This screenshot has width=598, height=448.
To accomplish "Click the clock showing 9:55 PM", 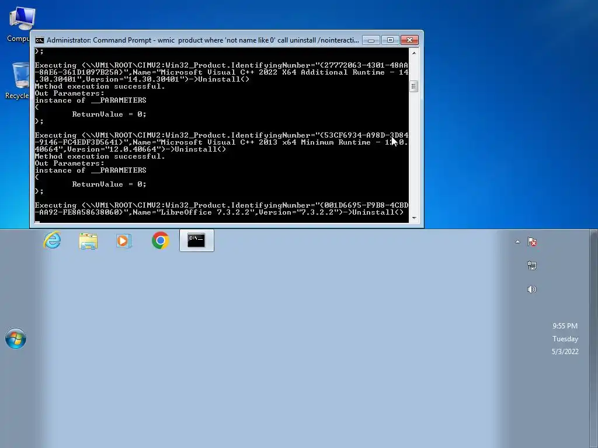I will pos(565,325).
